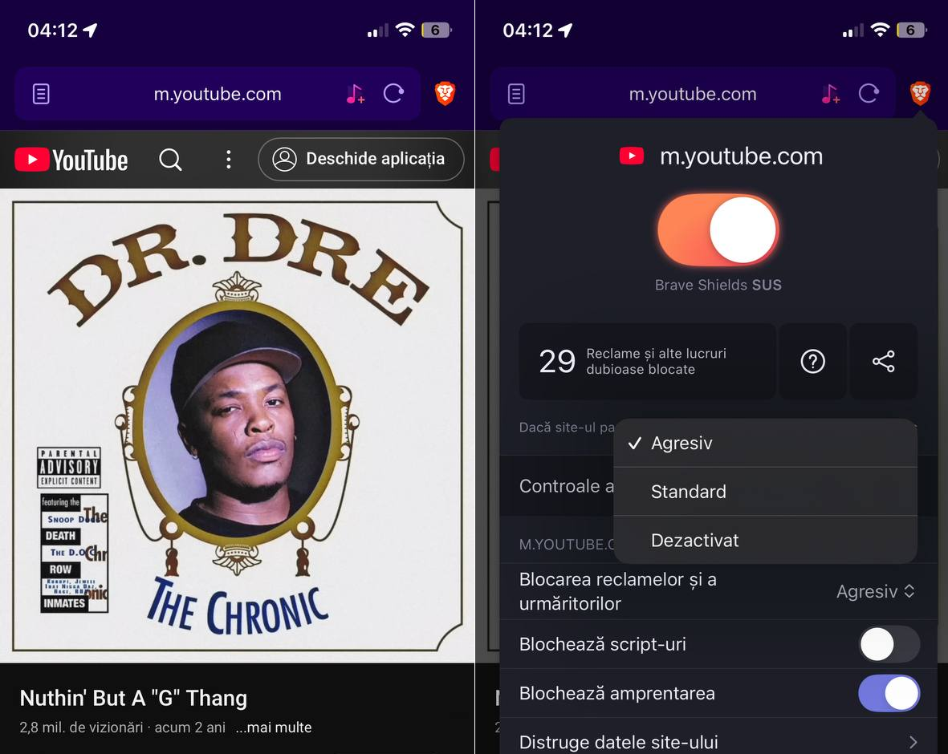Reload icon in right browser

click(x=869, y=94)
